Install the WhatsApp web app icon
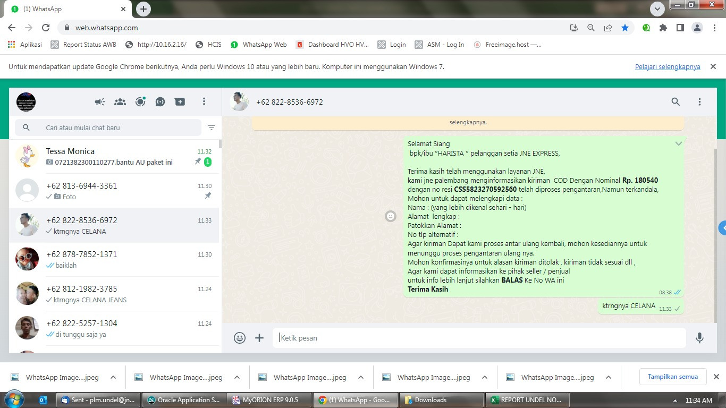The height and width of the screenshot is (408, 726). [574, 28]
